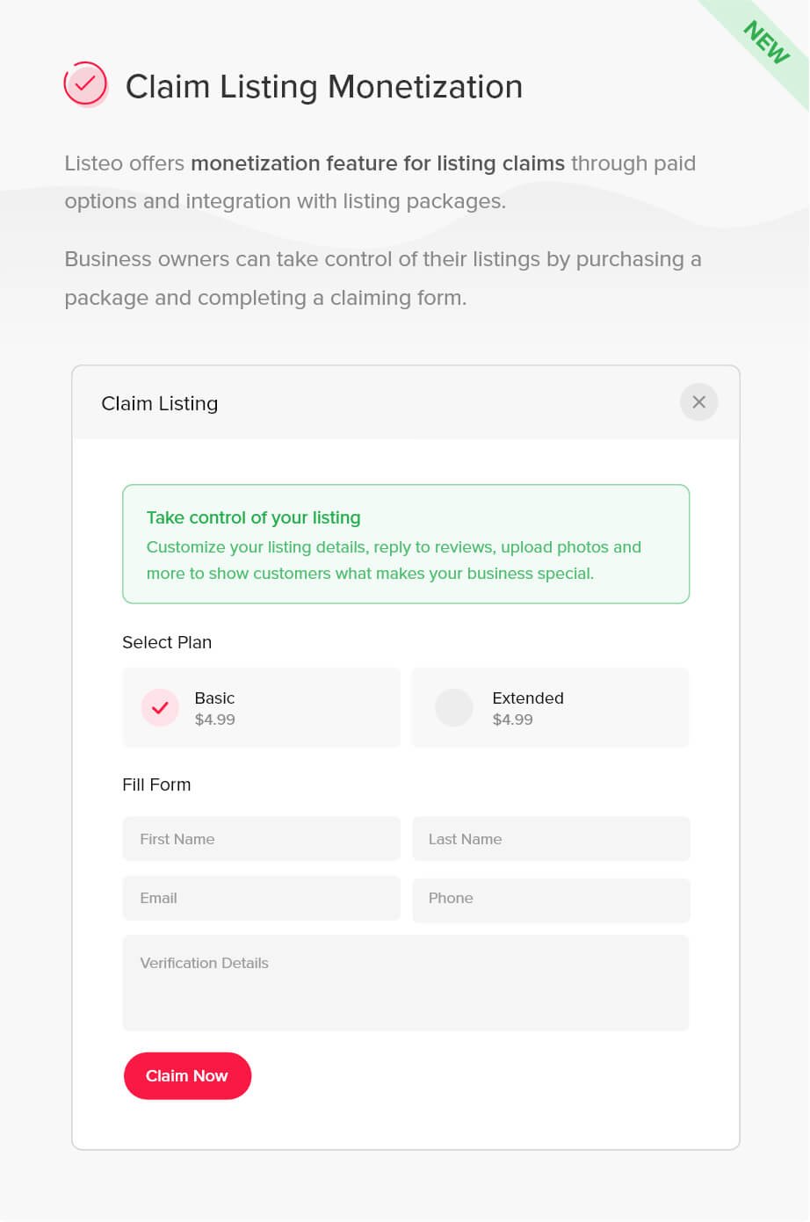Select the Basic $4.99 plan
The image size is (810, 1222).
pyautogui.click(x=261, y=707)
